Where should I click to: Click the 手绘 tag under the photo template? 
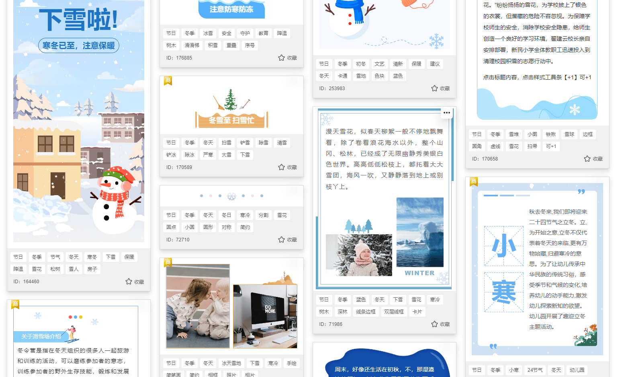291,363
